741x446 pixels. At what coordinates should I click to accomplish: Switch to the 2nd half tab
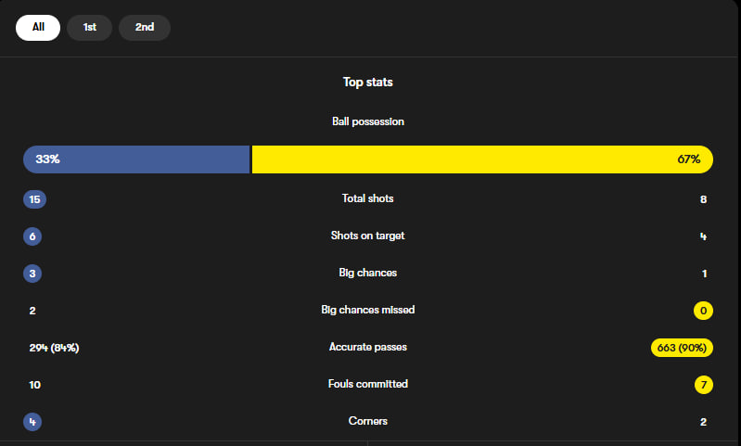(x=145, y=28)
